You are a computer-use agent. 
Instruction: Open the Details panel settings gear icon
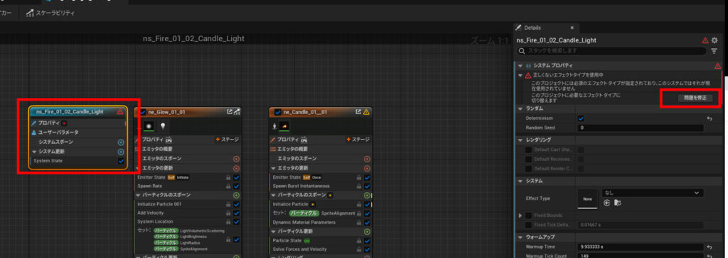(714, 40)
